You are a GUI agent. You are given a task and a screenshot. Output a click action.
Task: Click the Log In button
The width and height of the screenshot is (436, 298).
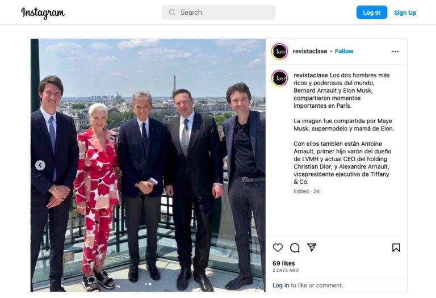click(372, 12)
